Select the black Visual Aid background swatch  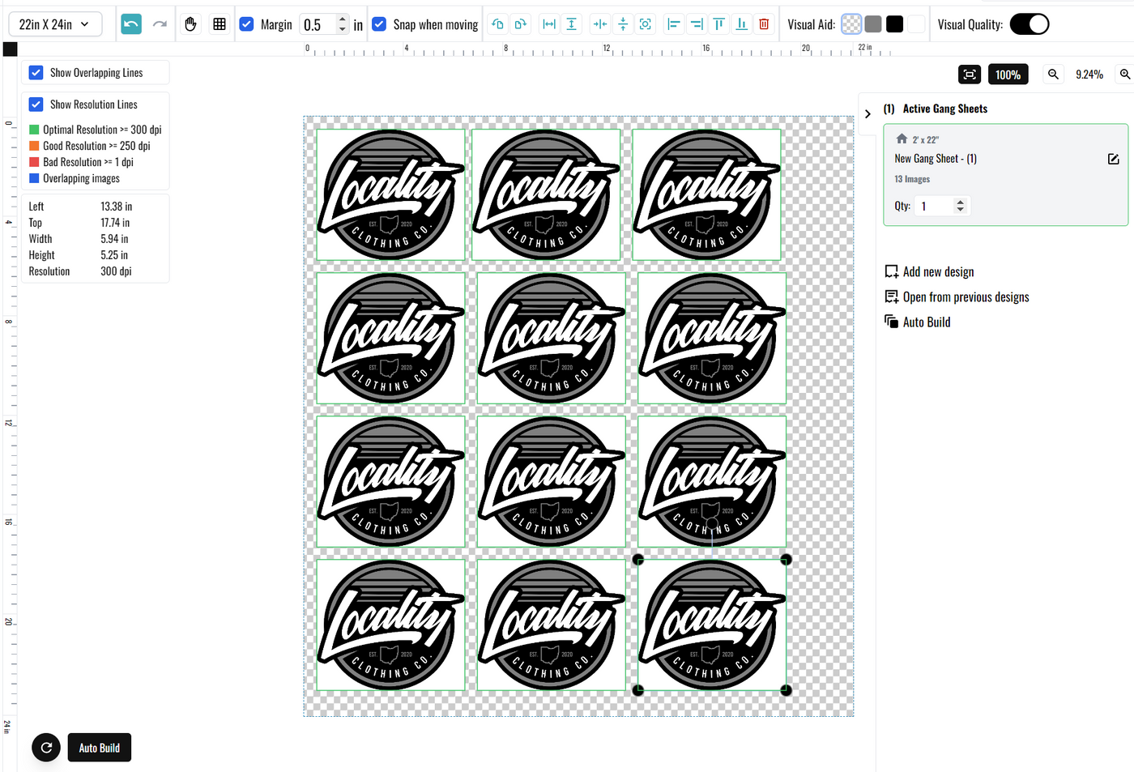(x=894, y=23)
